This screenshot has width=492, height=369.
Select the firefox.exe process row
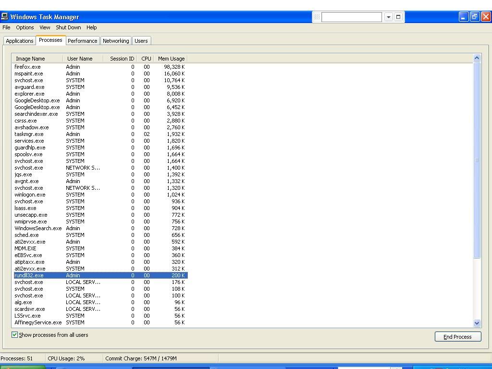click(28, 67)
